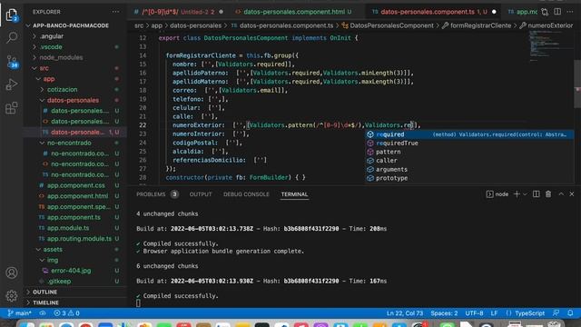This screenshot has width=581, height=327.
Task: Open the Extensions view
Action: 12,108
